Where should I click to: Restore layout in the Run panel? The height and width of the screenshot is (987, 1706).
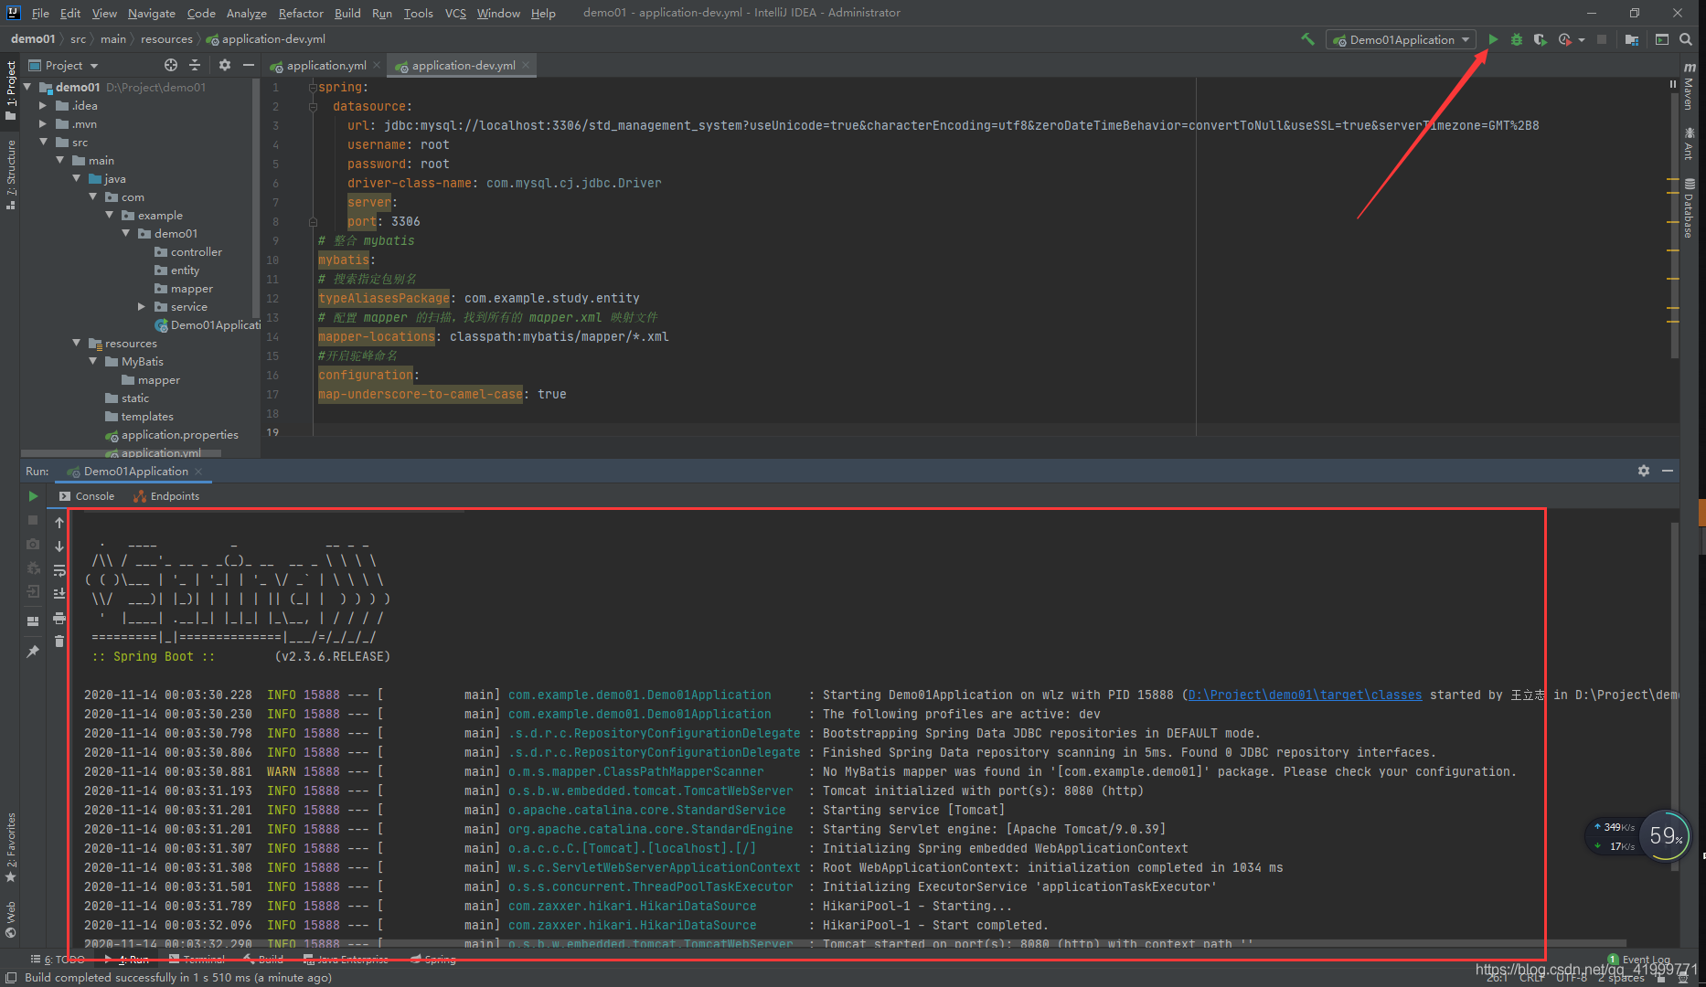33,621
